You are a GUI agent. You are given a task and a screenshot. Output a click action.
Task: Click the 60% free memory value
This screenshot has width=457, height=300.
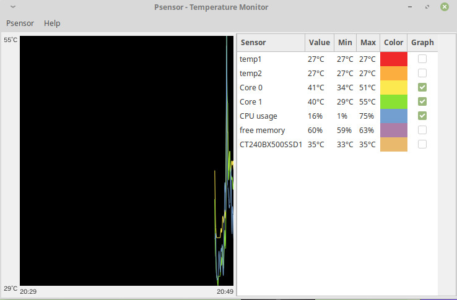coord(315,130)
